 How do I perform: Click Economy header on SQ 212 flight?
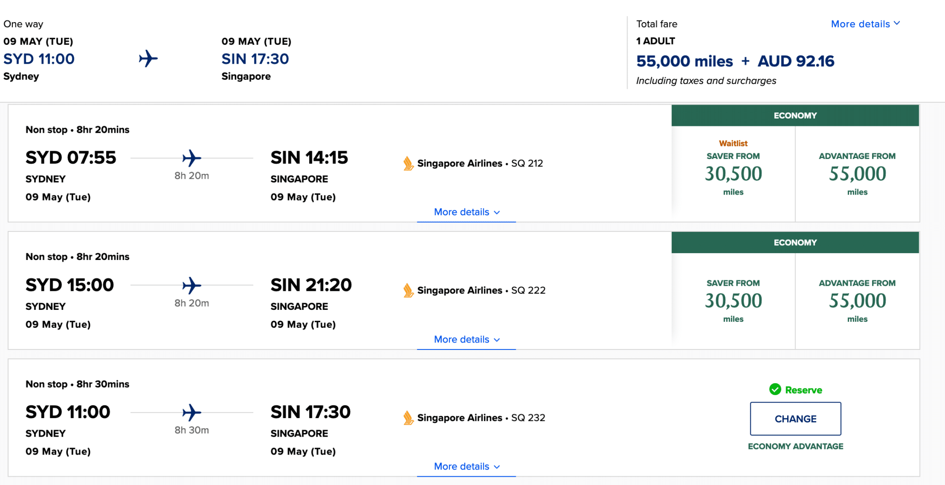tap(795, 115)
